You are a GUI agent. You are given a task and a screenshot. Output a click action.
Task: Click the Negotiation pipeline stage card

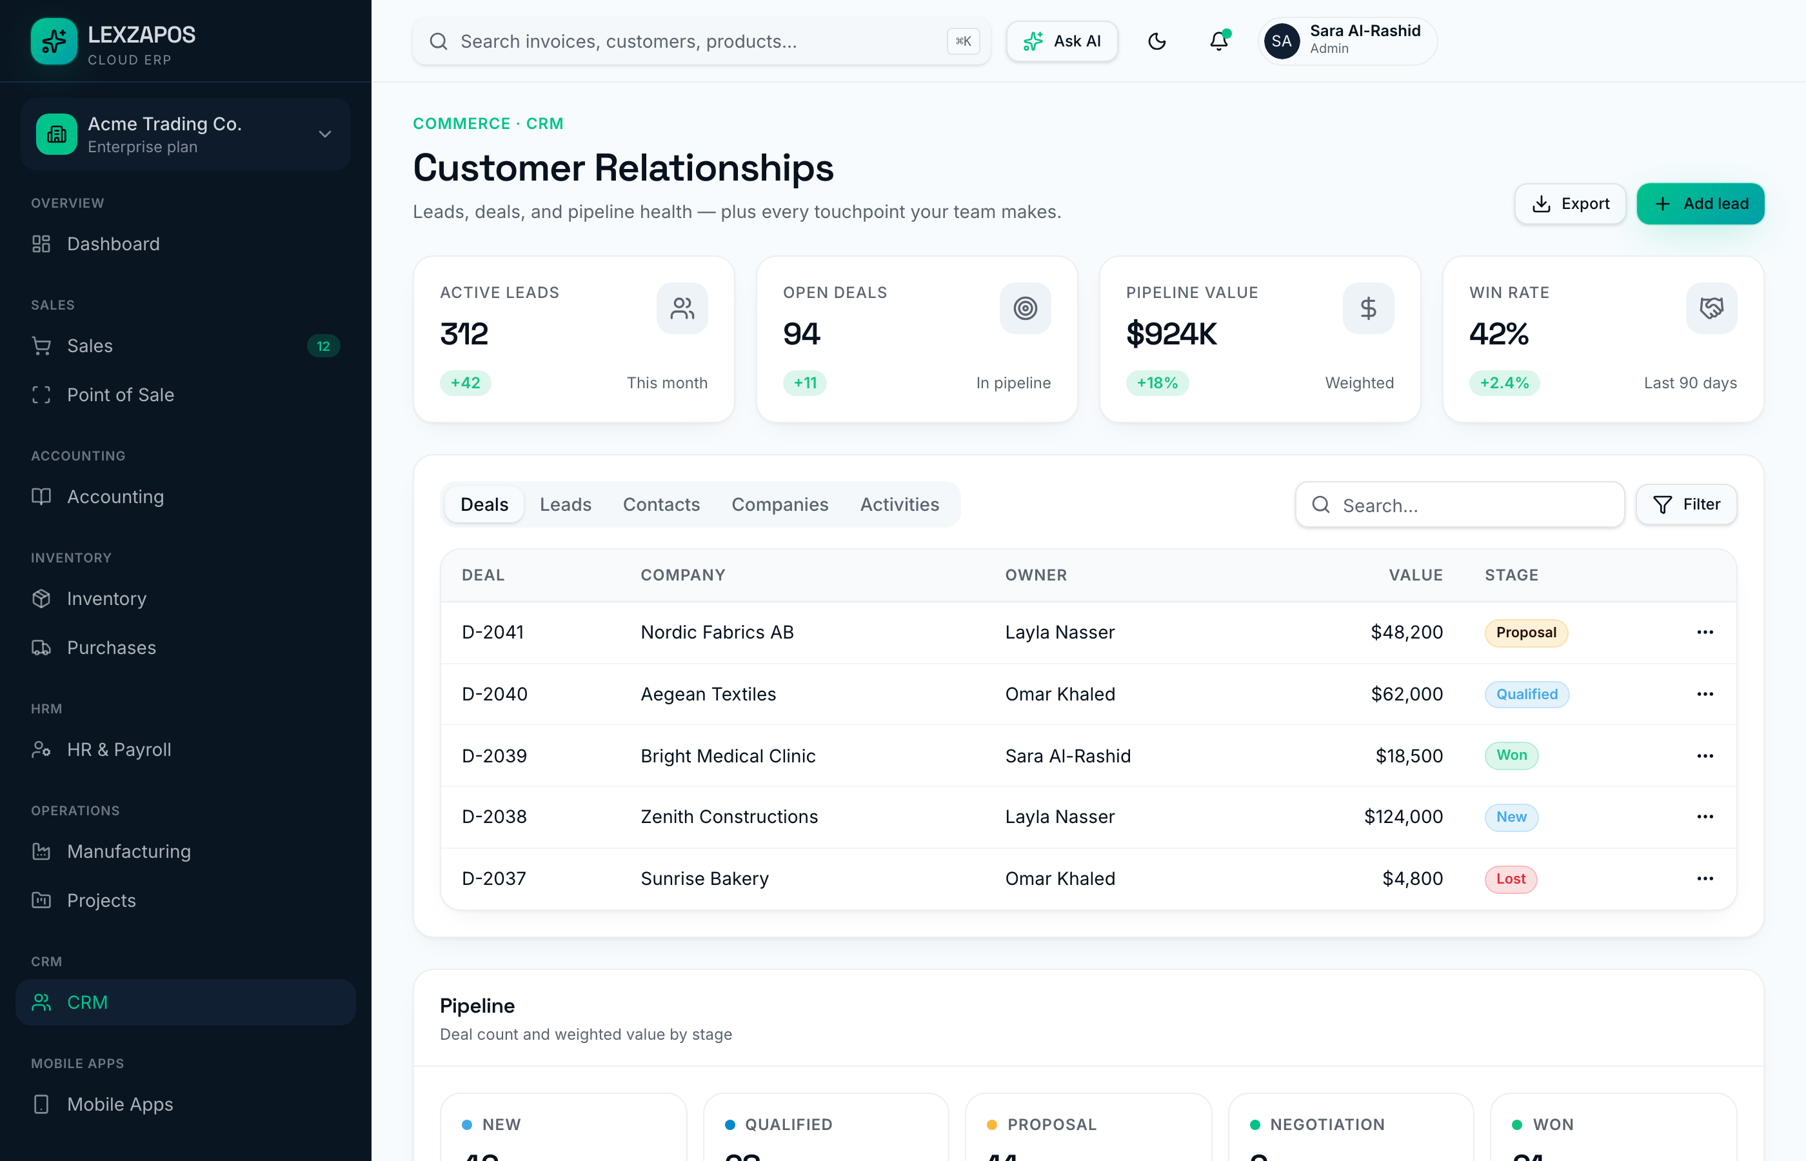click(x=1351, y=1127)
